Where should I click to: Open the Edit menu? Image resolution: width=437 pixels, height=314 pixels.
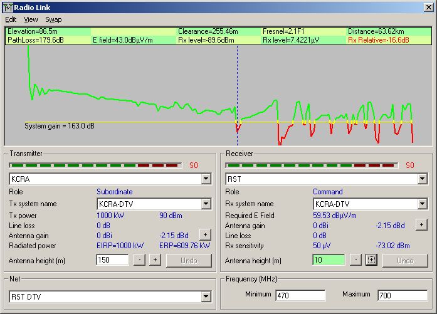click(x=11, y=19)
